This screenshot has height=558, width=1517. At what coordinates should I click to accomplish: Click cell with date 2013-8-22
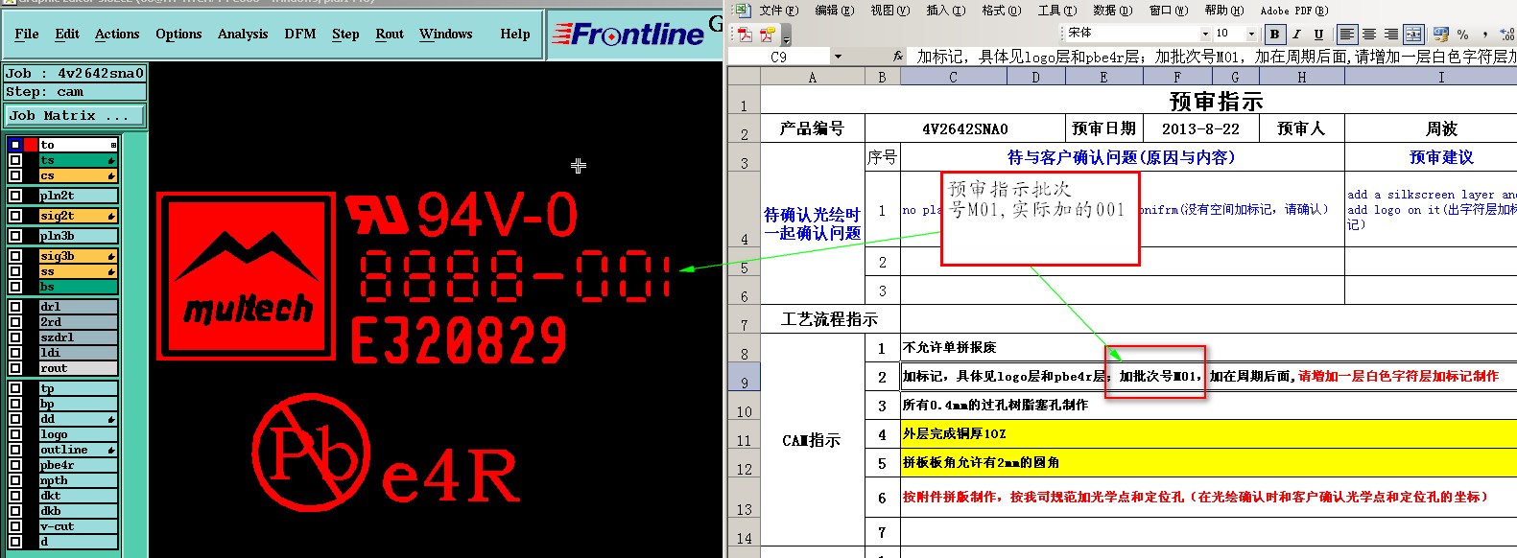click(x=1200, y=128)
